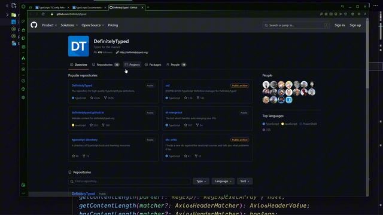This screenshot has width=383, height=215.
Task: Switch to the Repositories tab
Action: click(x=105, y=64)
